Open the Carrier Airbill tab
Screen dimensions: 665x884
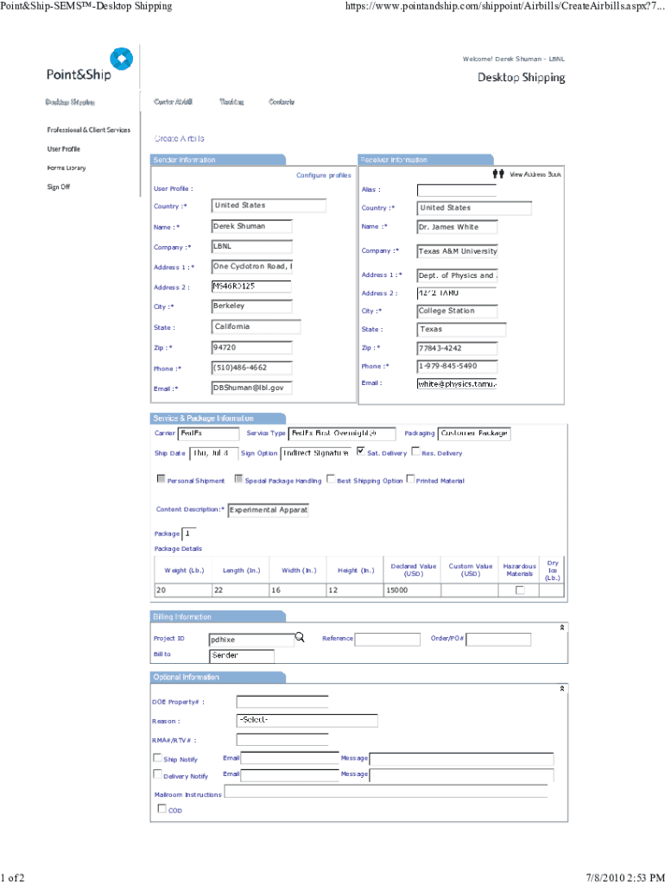(x=173, y=102)
